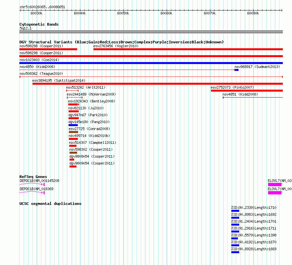Select nsv598302 (Cooper2011) label
This screenshot has height=265, width=292.
click(91, 149)
